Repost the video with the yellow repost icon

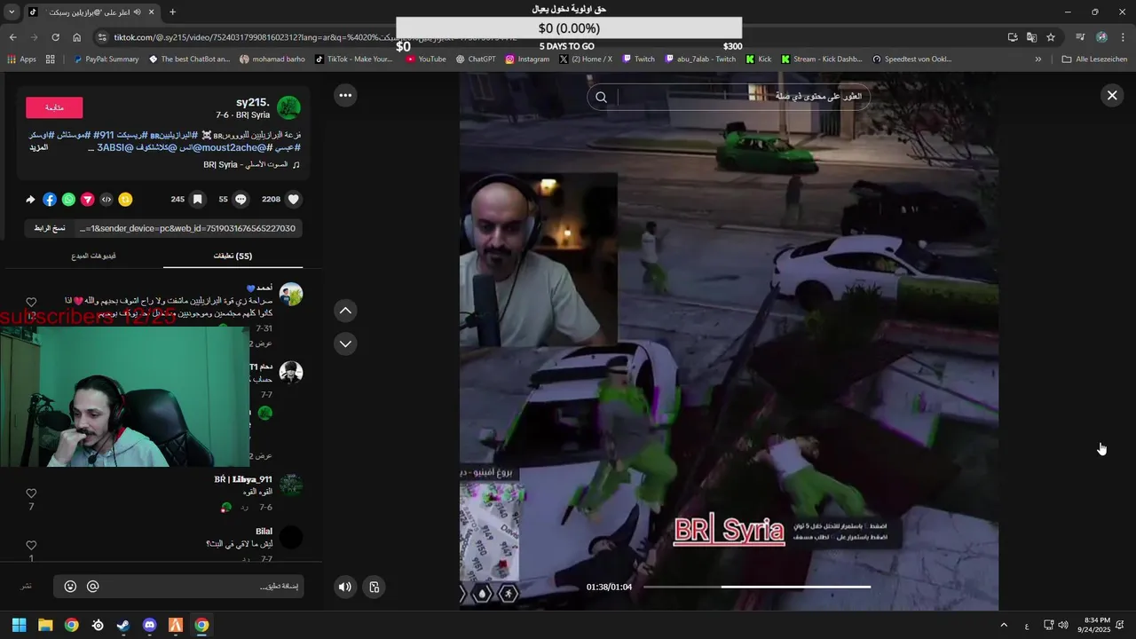pyautogui.click(x=125, y=200)
